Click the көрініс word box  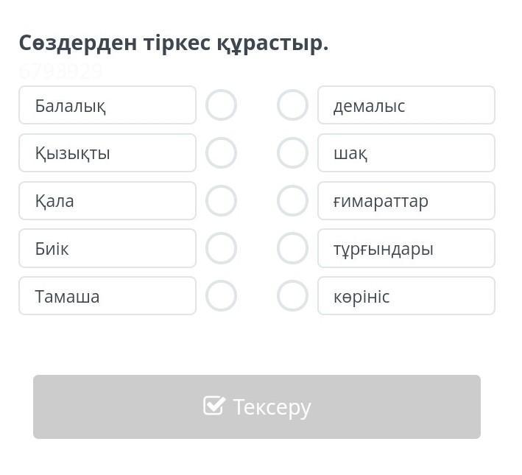coord(406,296)
